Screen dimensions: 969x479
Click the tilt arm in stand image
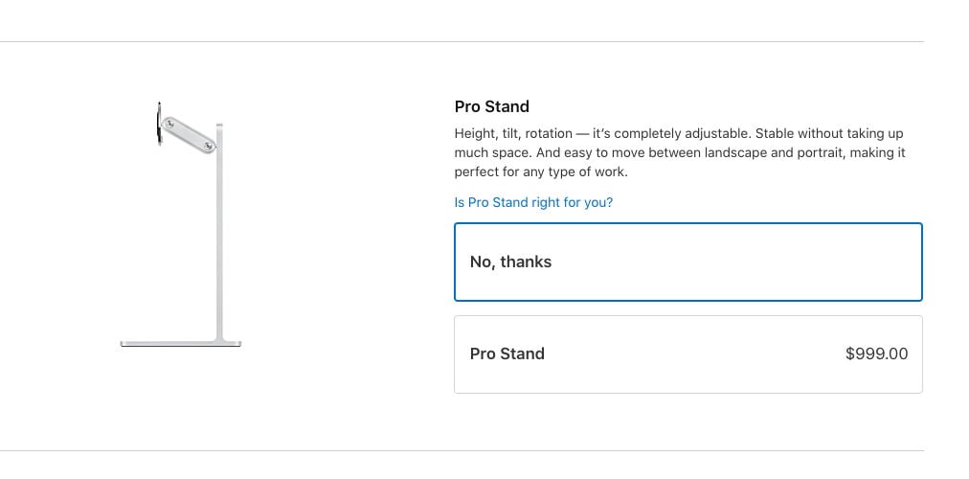click(x=189, y=135)
